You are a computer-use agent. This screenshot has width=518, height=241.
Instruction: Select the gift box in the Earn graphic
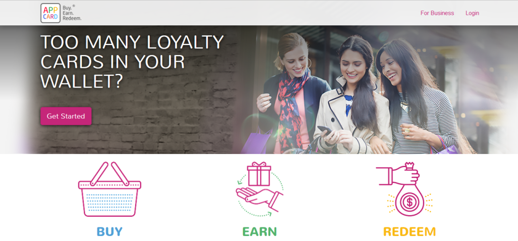pos(259,174)
